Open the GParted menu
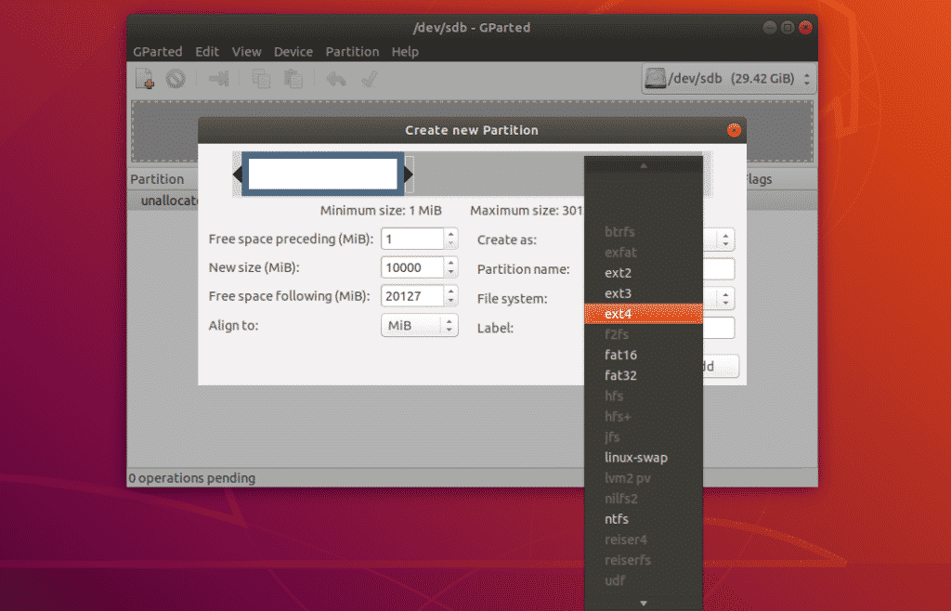Image resolution: width=951 pixels, height=611 pixels. pos(157,51)
